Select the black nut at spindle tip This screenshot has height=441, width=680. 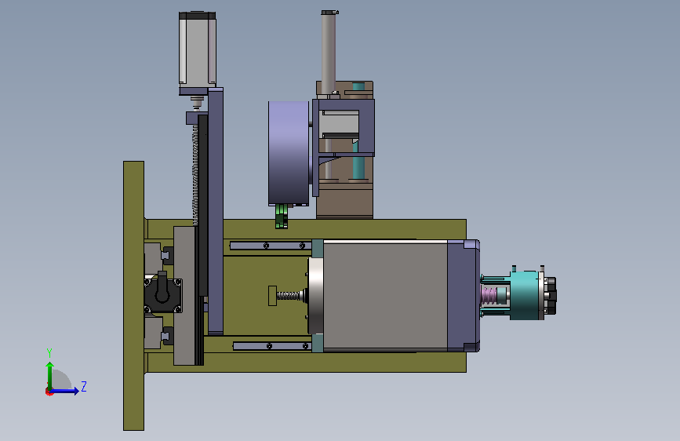click(551, 296)
